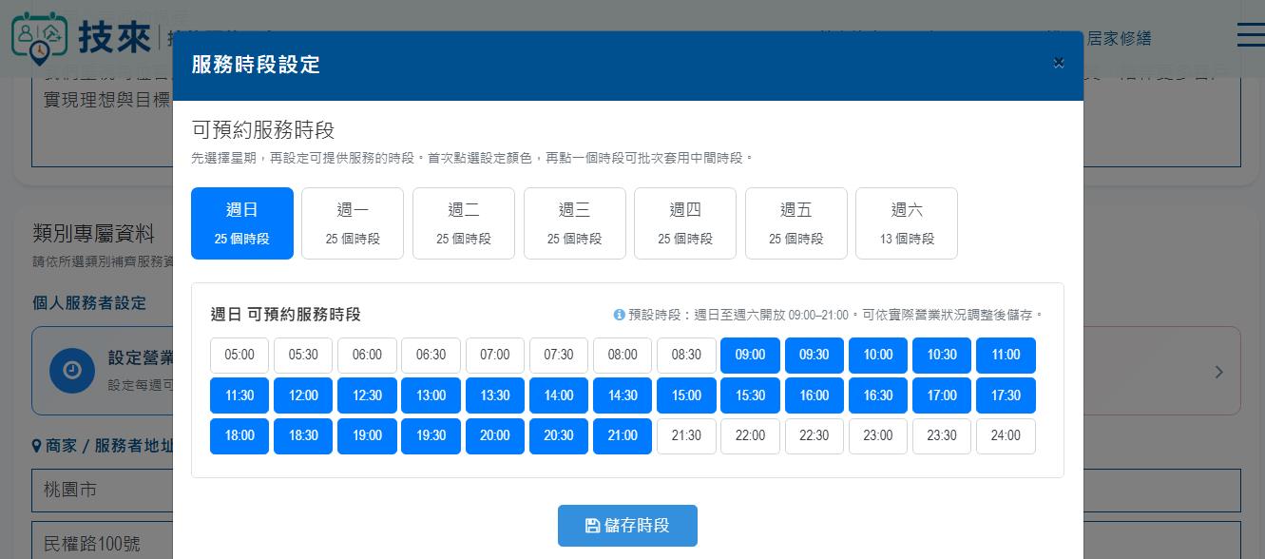This screenshot has width=1265, height=559.
Task: Select the 週五 day tab
Action: (x=796, y=223)
